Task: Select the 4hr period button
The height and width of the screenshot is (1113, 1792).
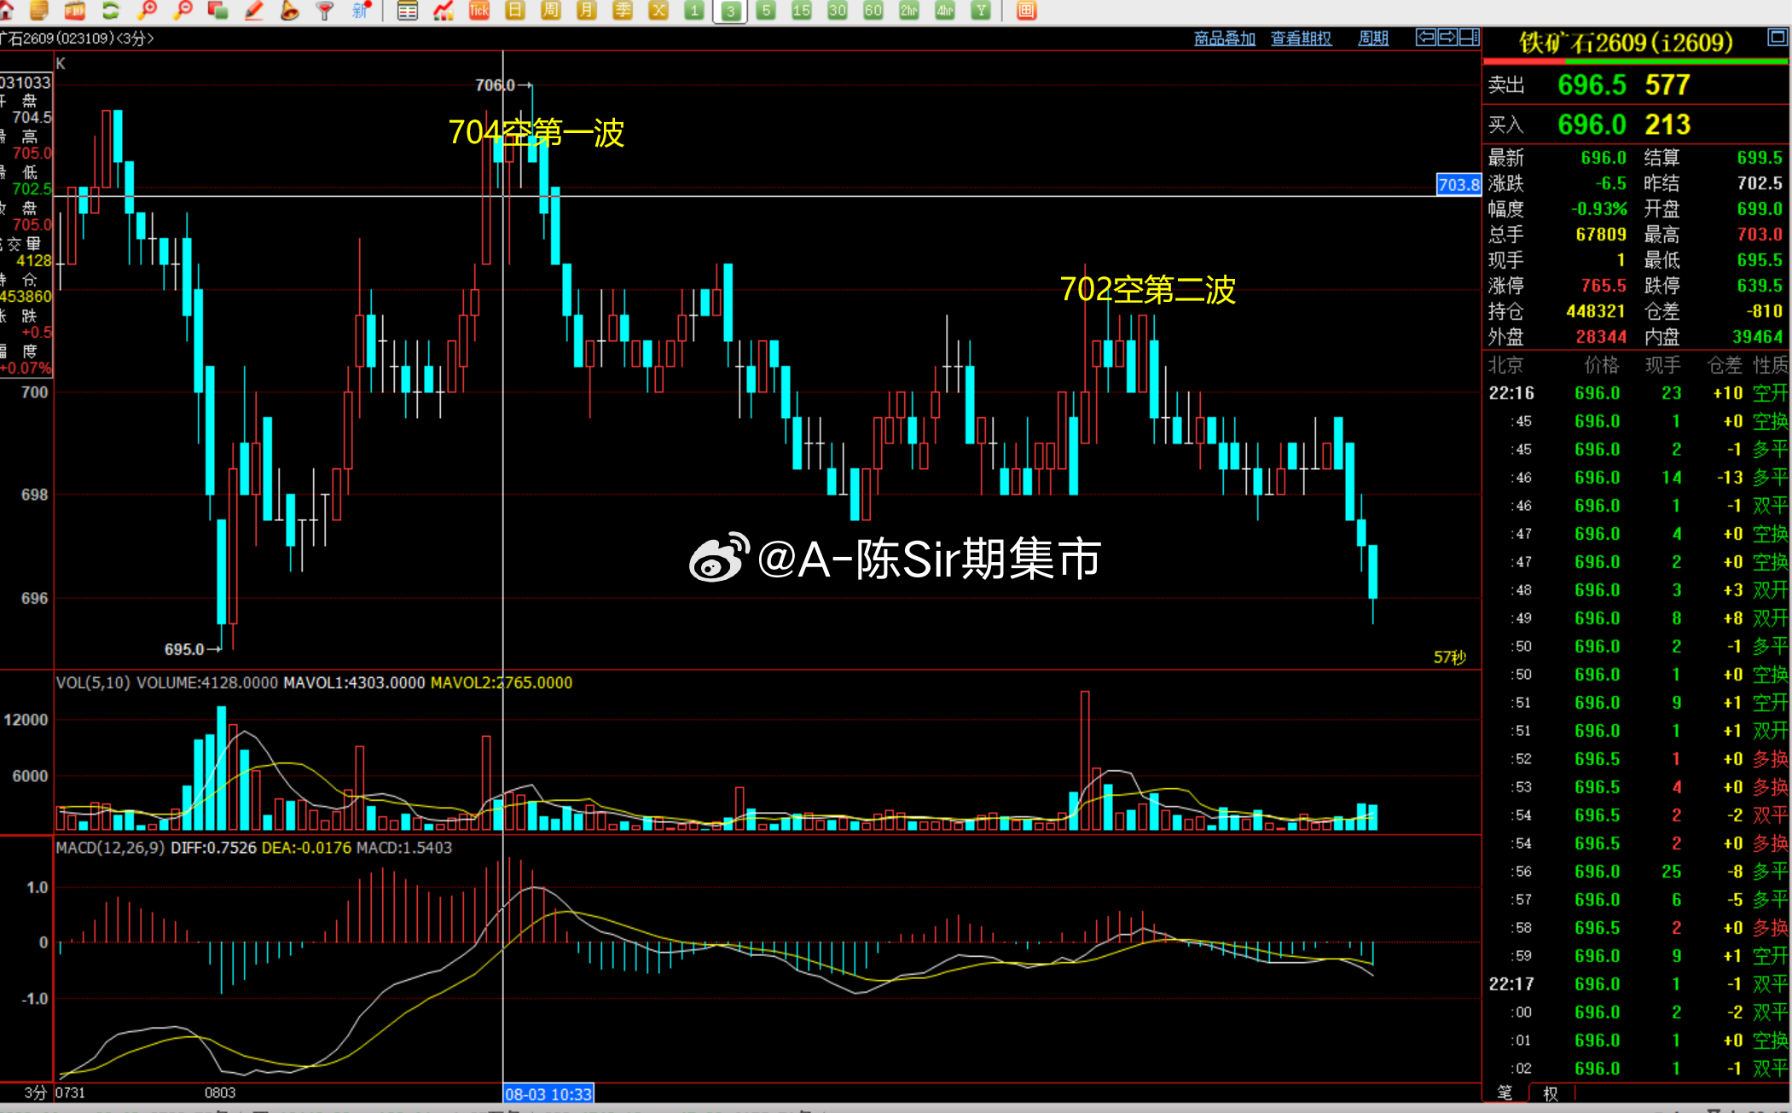Action: pos(945,10)
